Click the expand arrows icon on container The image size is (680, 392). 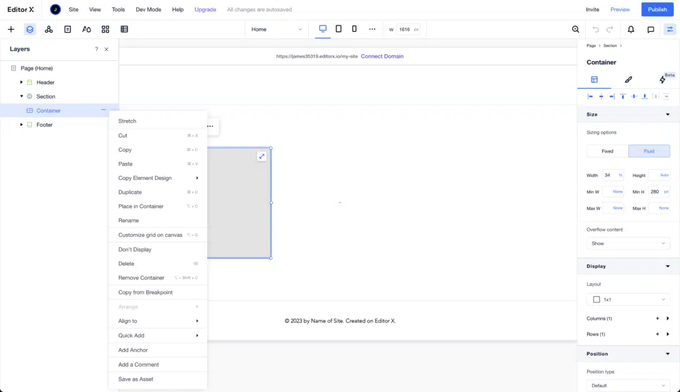pos(262,157)
